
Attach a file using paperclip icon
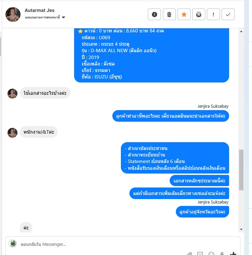(x=189, y=254)
